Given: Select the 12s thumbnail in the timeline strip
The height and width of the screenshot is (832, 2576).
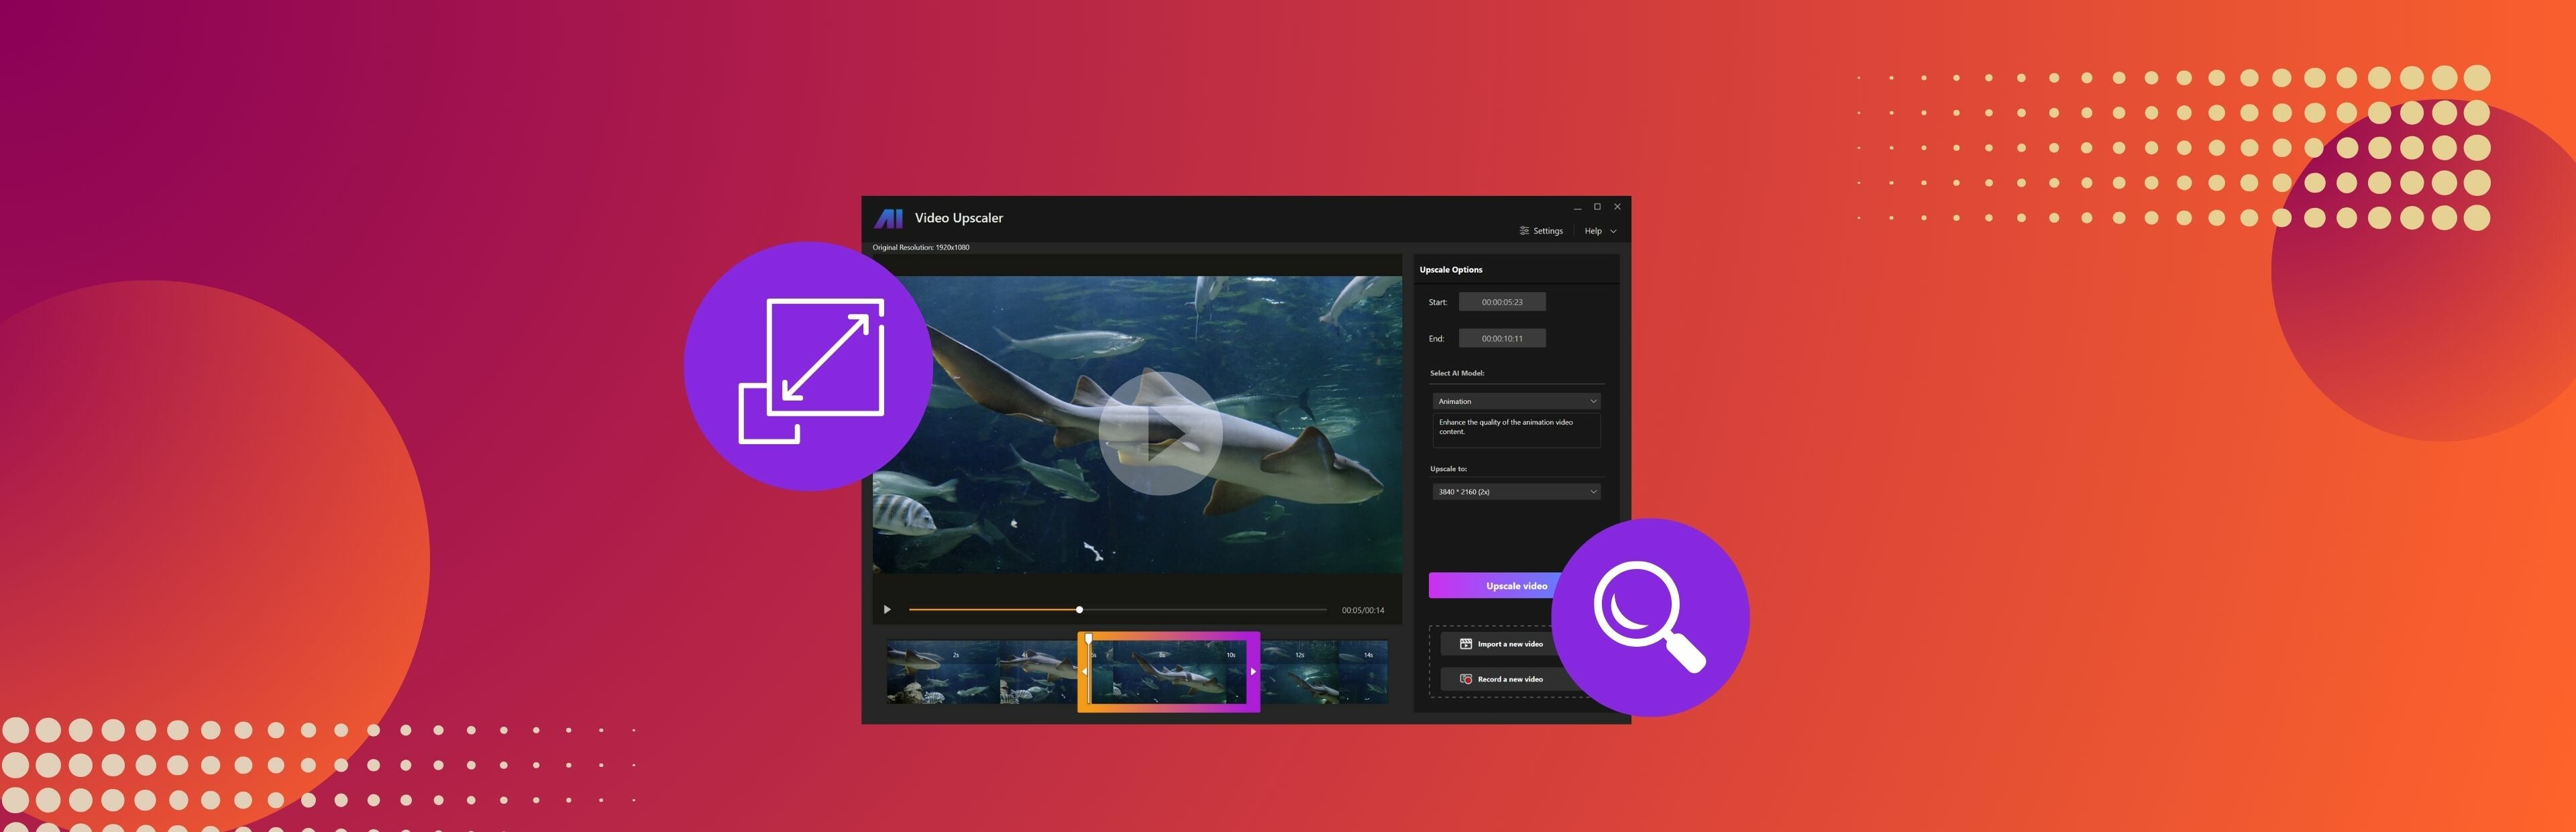Looking at the screenshot, I should (x=1301, y=672).
